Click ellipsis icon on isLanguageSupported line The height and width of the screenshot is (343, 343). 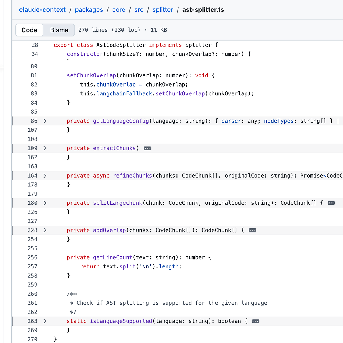(256, 321)
